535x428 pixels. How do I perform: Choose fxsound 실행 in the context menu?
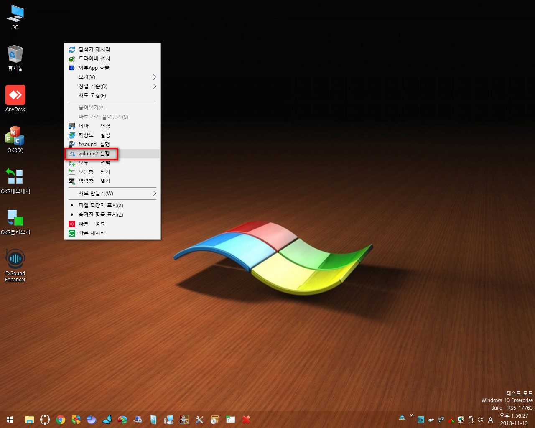pos(112,144)
